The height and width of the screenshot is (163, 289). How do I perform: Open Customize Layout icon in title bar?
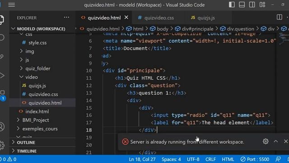click(x=262, y=5)
